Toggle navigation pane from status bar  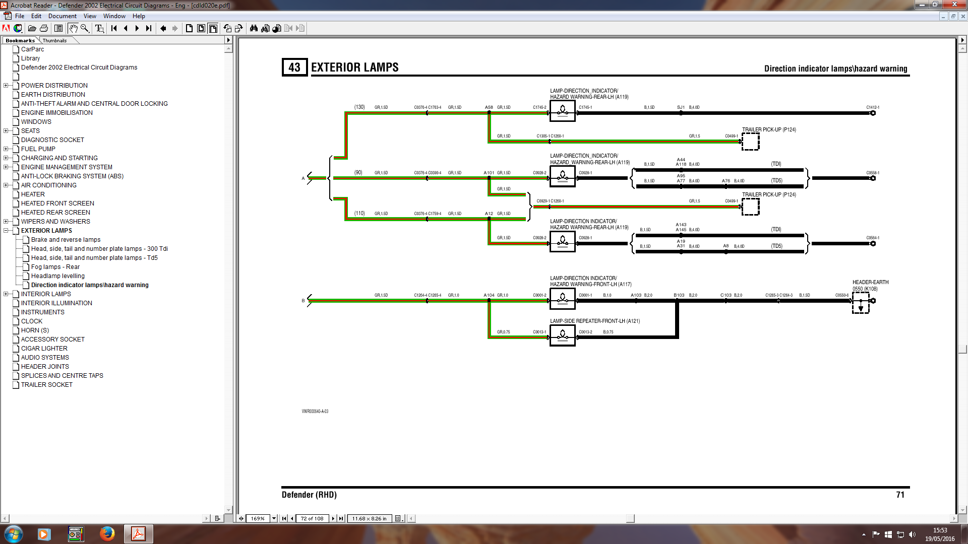[241, 518]
